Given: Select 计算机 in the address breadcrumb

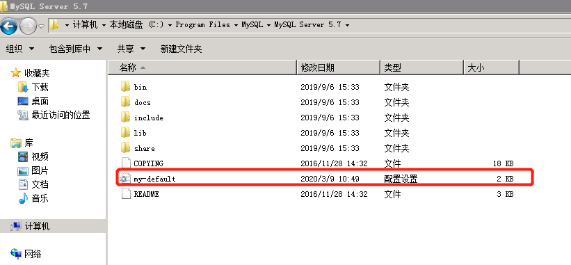Looking at the screenshot, I should tap(86, 25).
